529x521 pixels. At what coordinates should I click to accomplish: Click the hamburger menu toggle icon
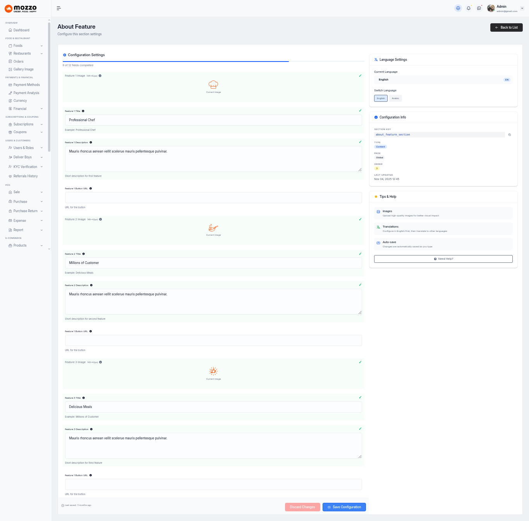[x=59, y=8]
